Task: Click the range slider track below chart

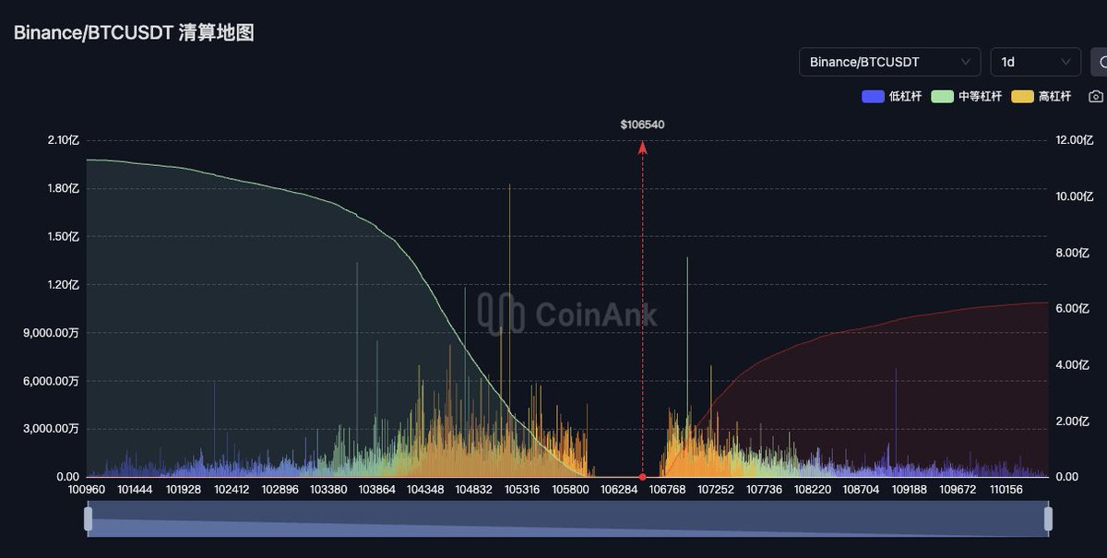Action: (x=568, y=518)
